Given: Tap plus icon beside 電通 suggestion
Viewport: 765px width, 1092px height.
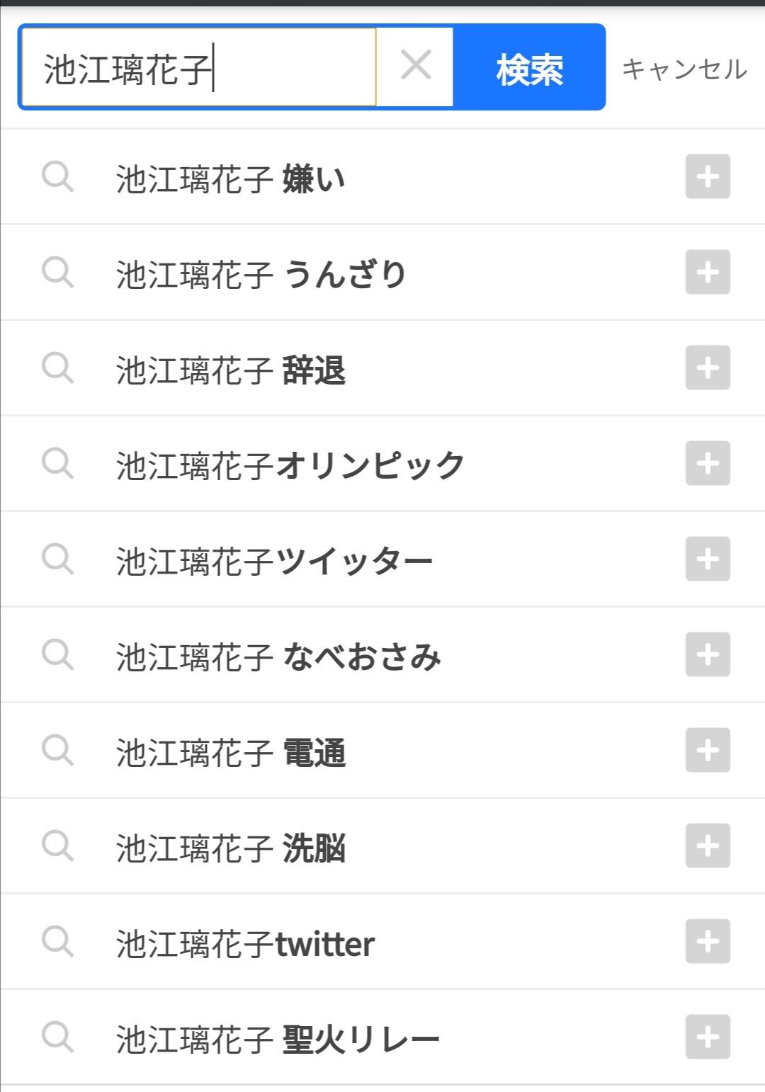Looking at the screenshot, I should [707, 750].
